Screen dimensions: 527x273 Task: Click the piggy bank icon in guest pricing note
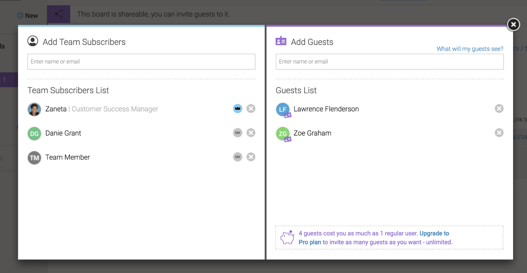point(287,238)
